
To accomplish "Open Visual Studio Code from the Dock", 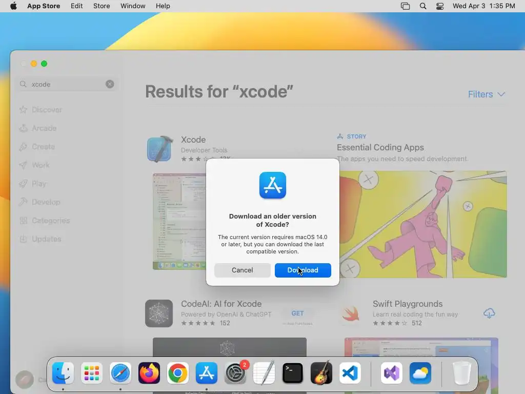I will [x=350, y=373].
